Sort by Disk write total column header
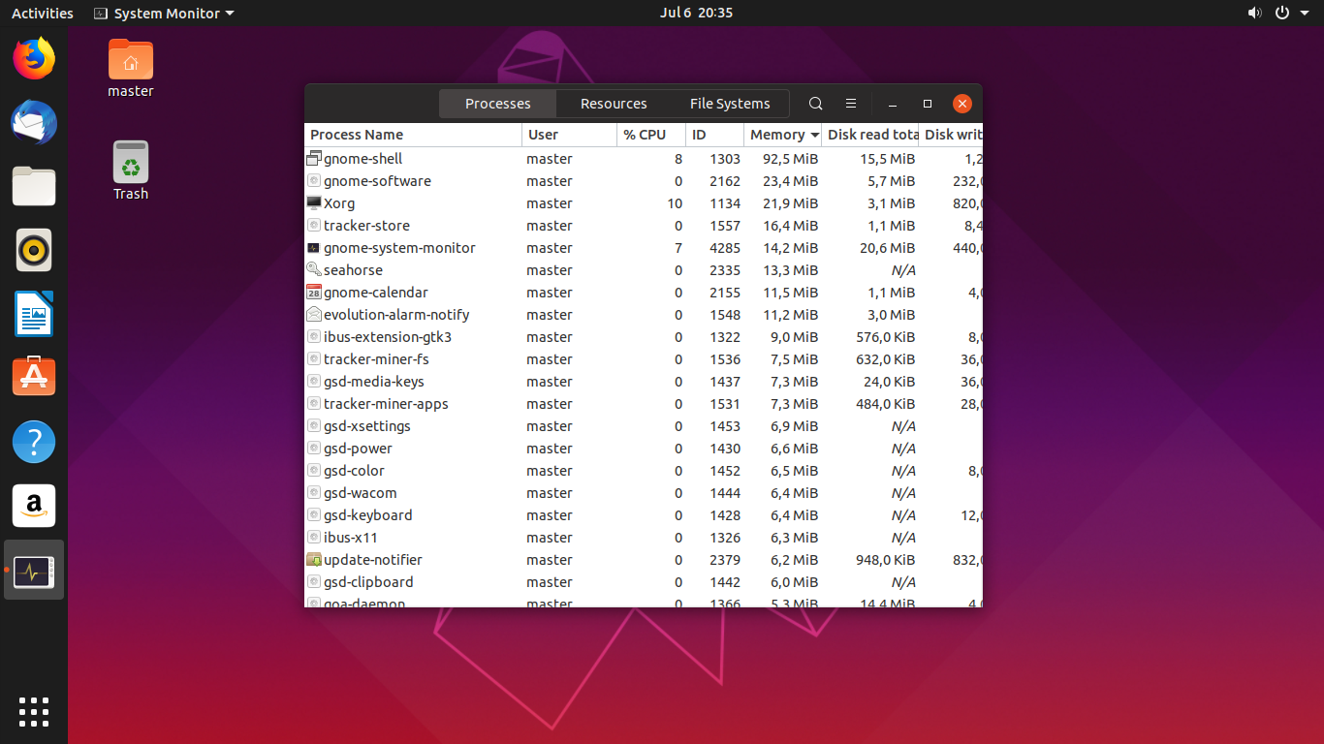This screenshot has width=1324, height=744. pos(951,135)
